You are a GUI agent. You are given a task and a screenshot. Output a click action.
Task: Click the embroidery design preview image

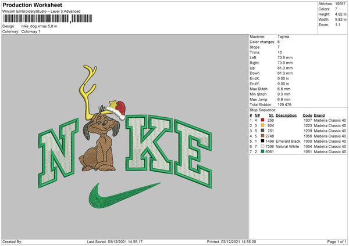tap(125, 137)
